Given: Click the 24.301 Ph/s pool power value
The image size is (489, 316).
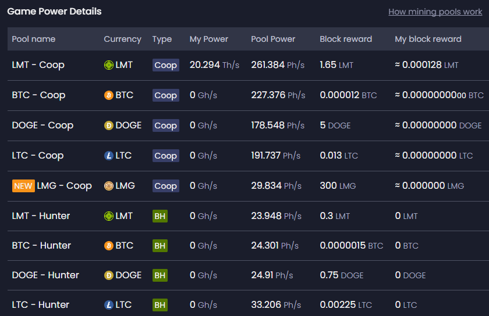Looking at the screenshot, I should pyautogui.click(x=275, y=246).
